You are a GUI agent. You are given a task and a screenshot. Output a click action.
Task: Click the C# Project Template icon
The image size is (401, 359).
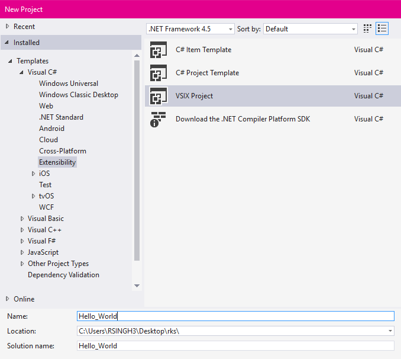point(159,73)
